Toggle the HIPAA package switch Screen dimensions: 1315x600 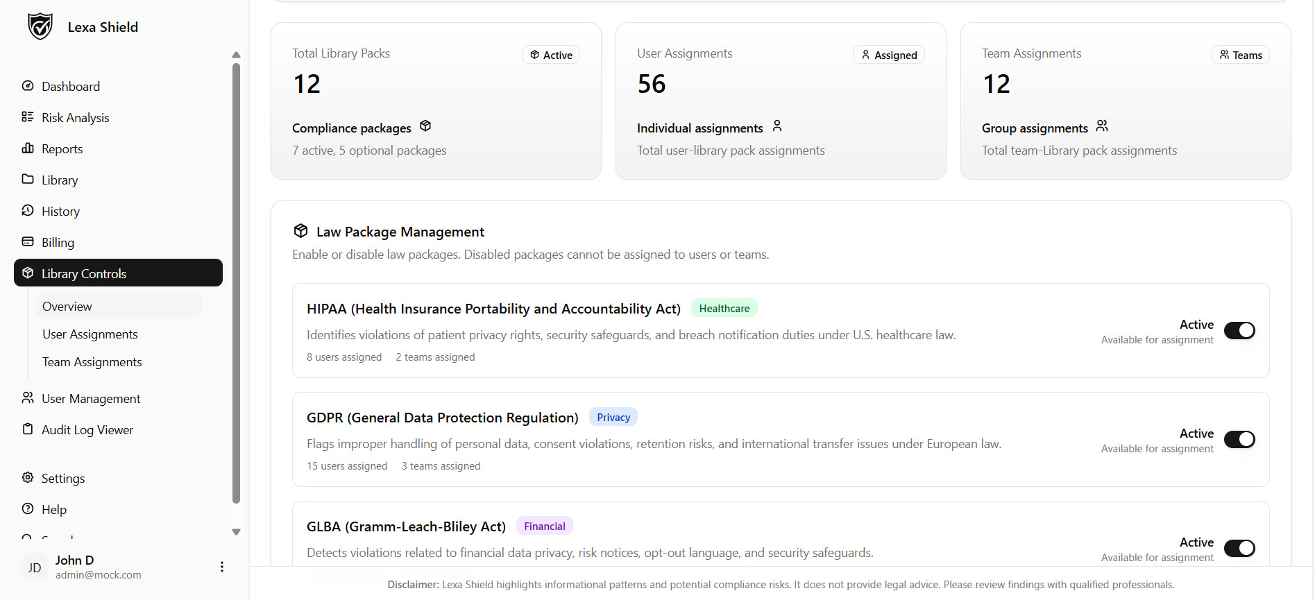(1239, 330)
